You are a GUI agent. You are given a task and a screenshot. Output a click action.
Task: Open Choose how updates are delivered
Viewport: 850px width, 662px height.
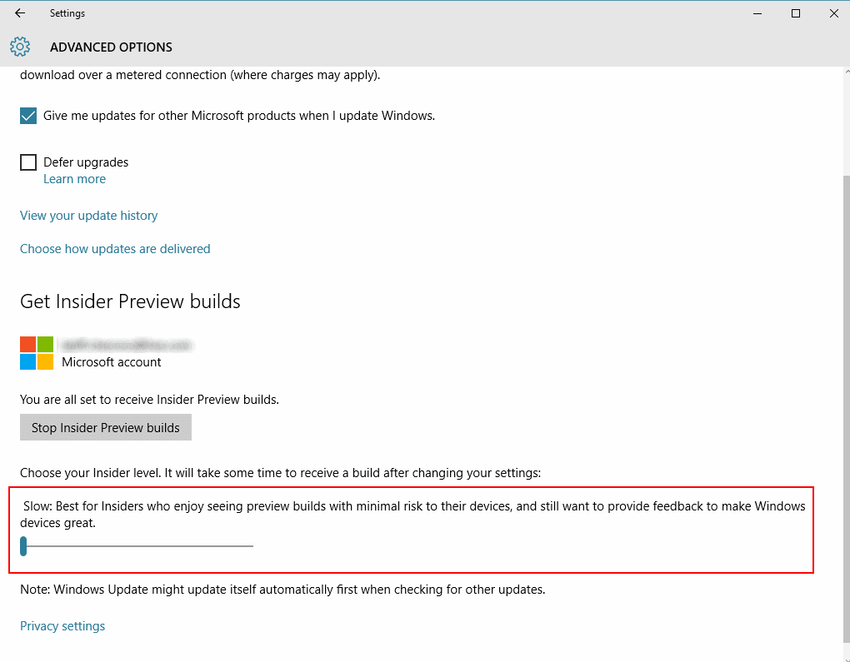(115, 249)
